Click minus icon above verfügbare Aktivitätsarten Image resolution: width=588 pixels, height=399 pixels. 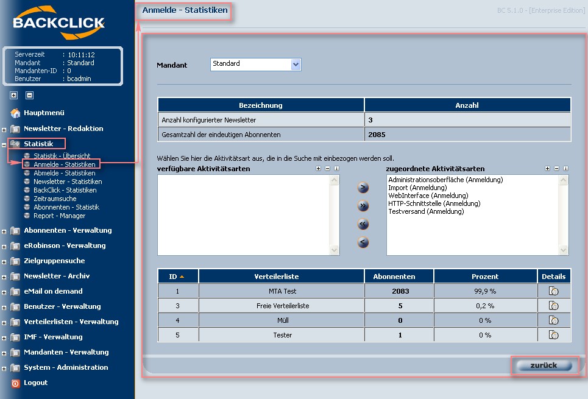[327, 169]
